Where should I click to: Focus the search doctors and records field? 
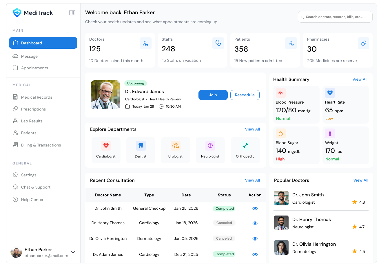pos(335,17)
